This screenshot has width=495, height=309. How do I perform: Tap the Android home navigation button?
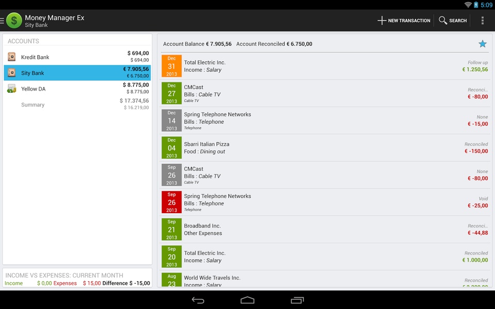pos(247,300)
